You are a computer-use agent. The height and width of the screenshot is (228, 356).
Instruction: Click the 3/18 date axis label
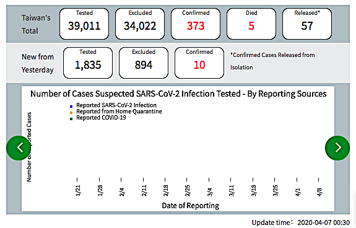coord(253,190)
